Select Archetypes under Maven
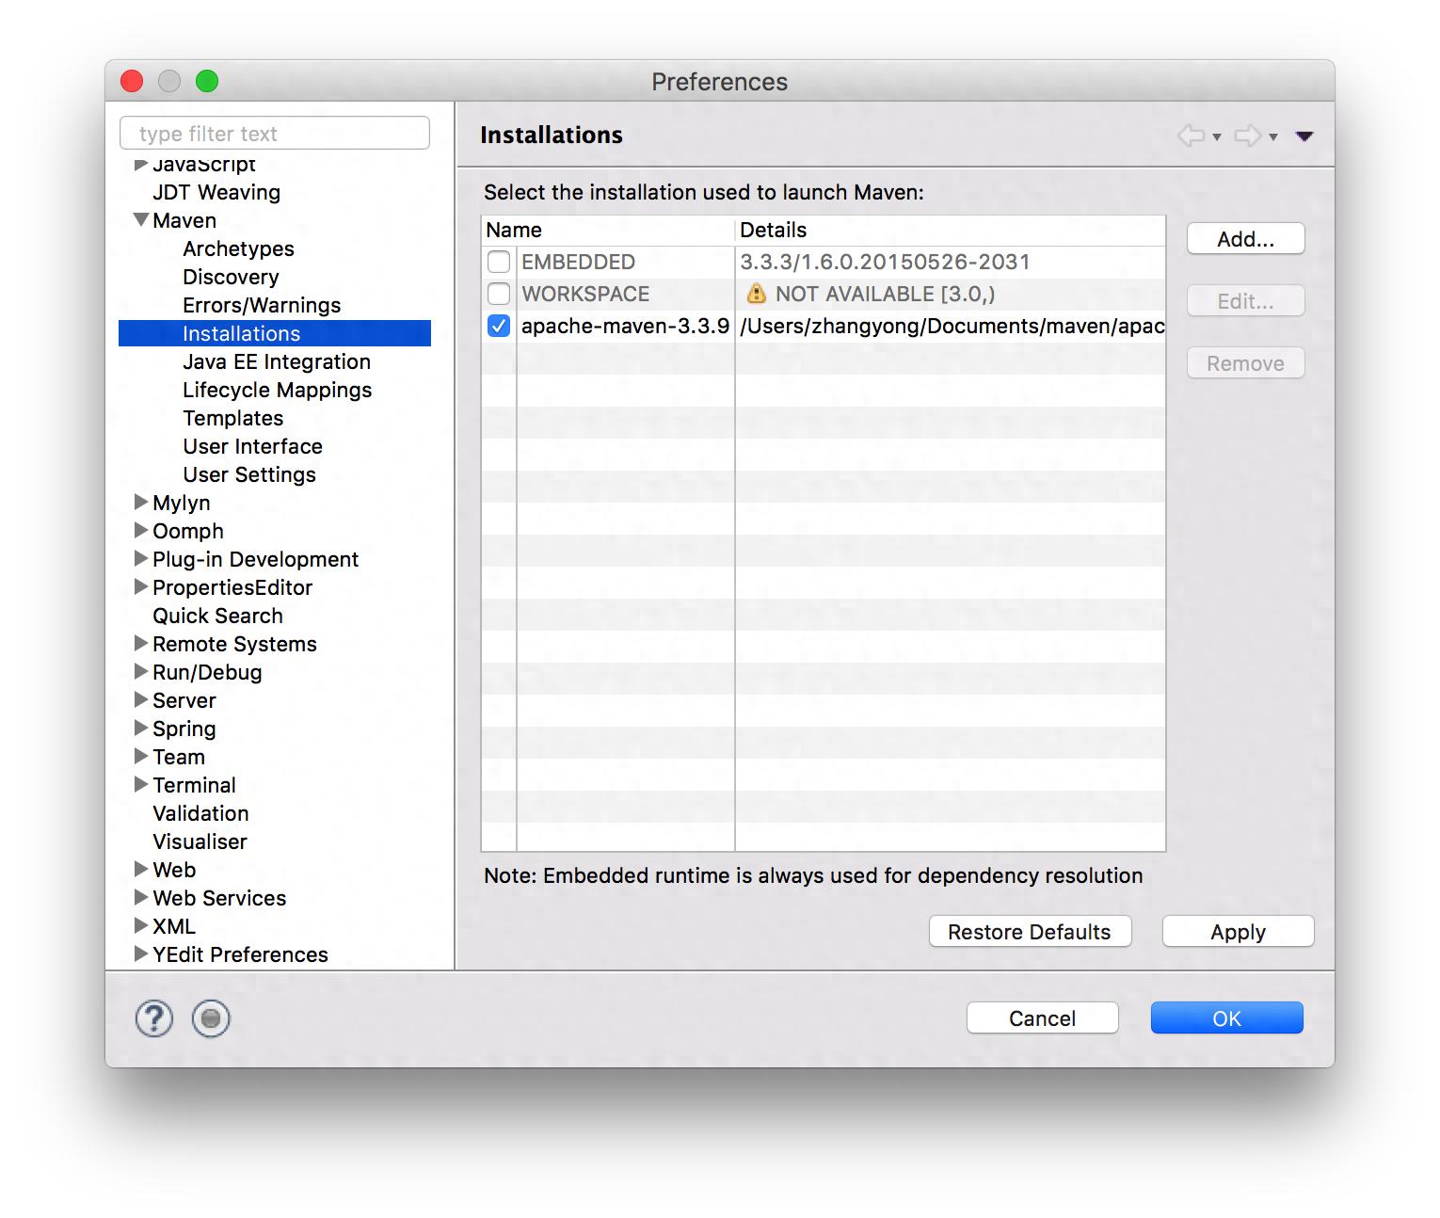The height and width of the screenshot is (1218, 1440). [x=238, y=248]
